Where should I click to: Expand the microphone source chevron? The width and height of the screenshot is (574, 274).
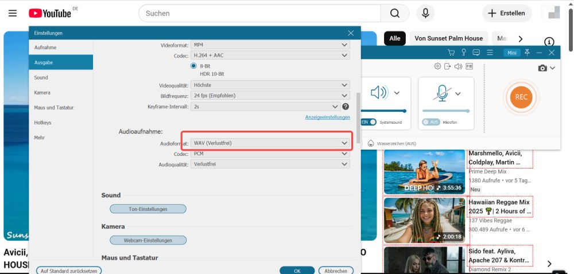point(458,94)
